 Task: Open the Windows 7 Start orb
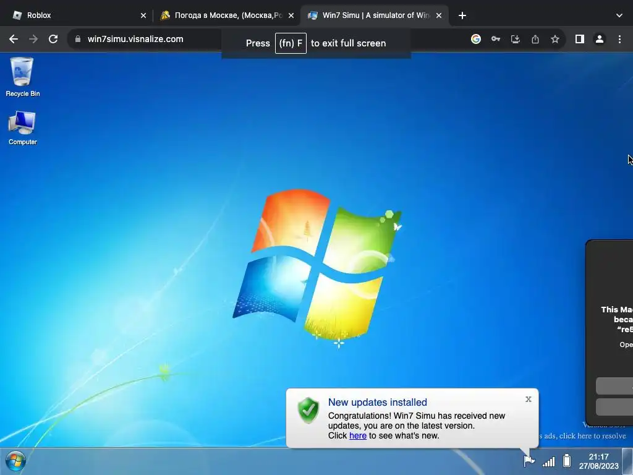[x=15, y=461]
